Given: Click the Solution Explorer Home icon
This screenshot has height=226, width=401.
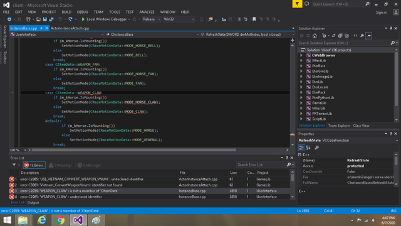Looking at the screenshot, I should click(315, 36).
